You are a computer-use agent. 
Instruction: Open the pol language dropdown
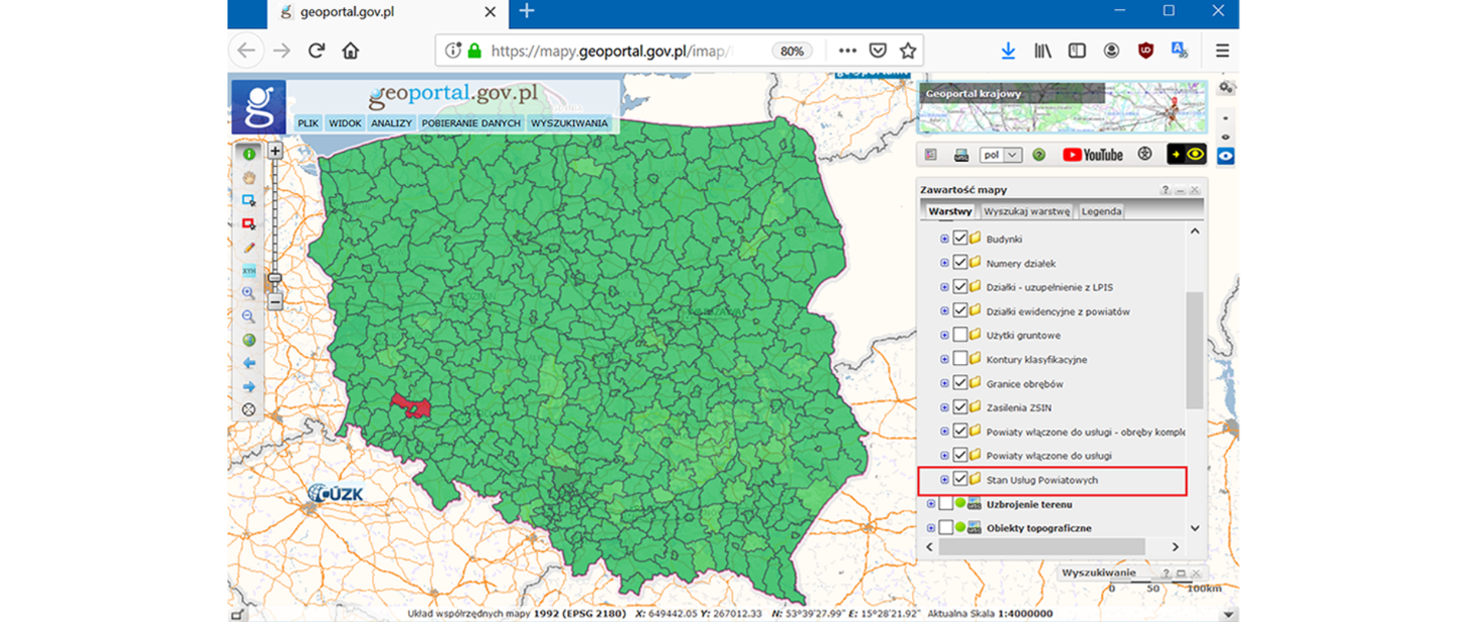(1001, 155)
